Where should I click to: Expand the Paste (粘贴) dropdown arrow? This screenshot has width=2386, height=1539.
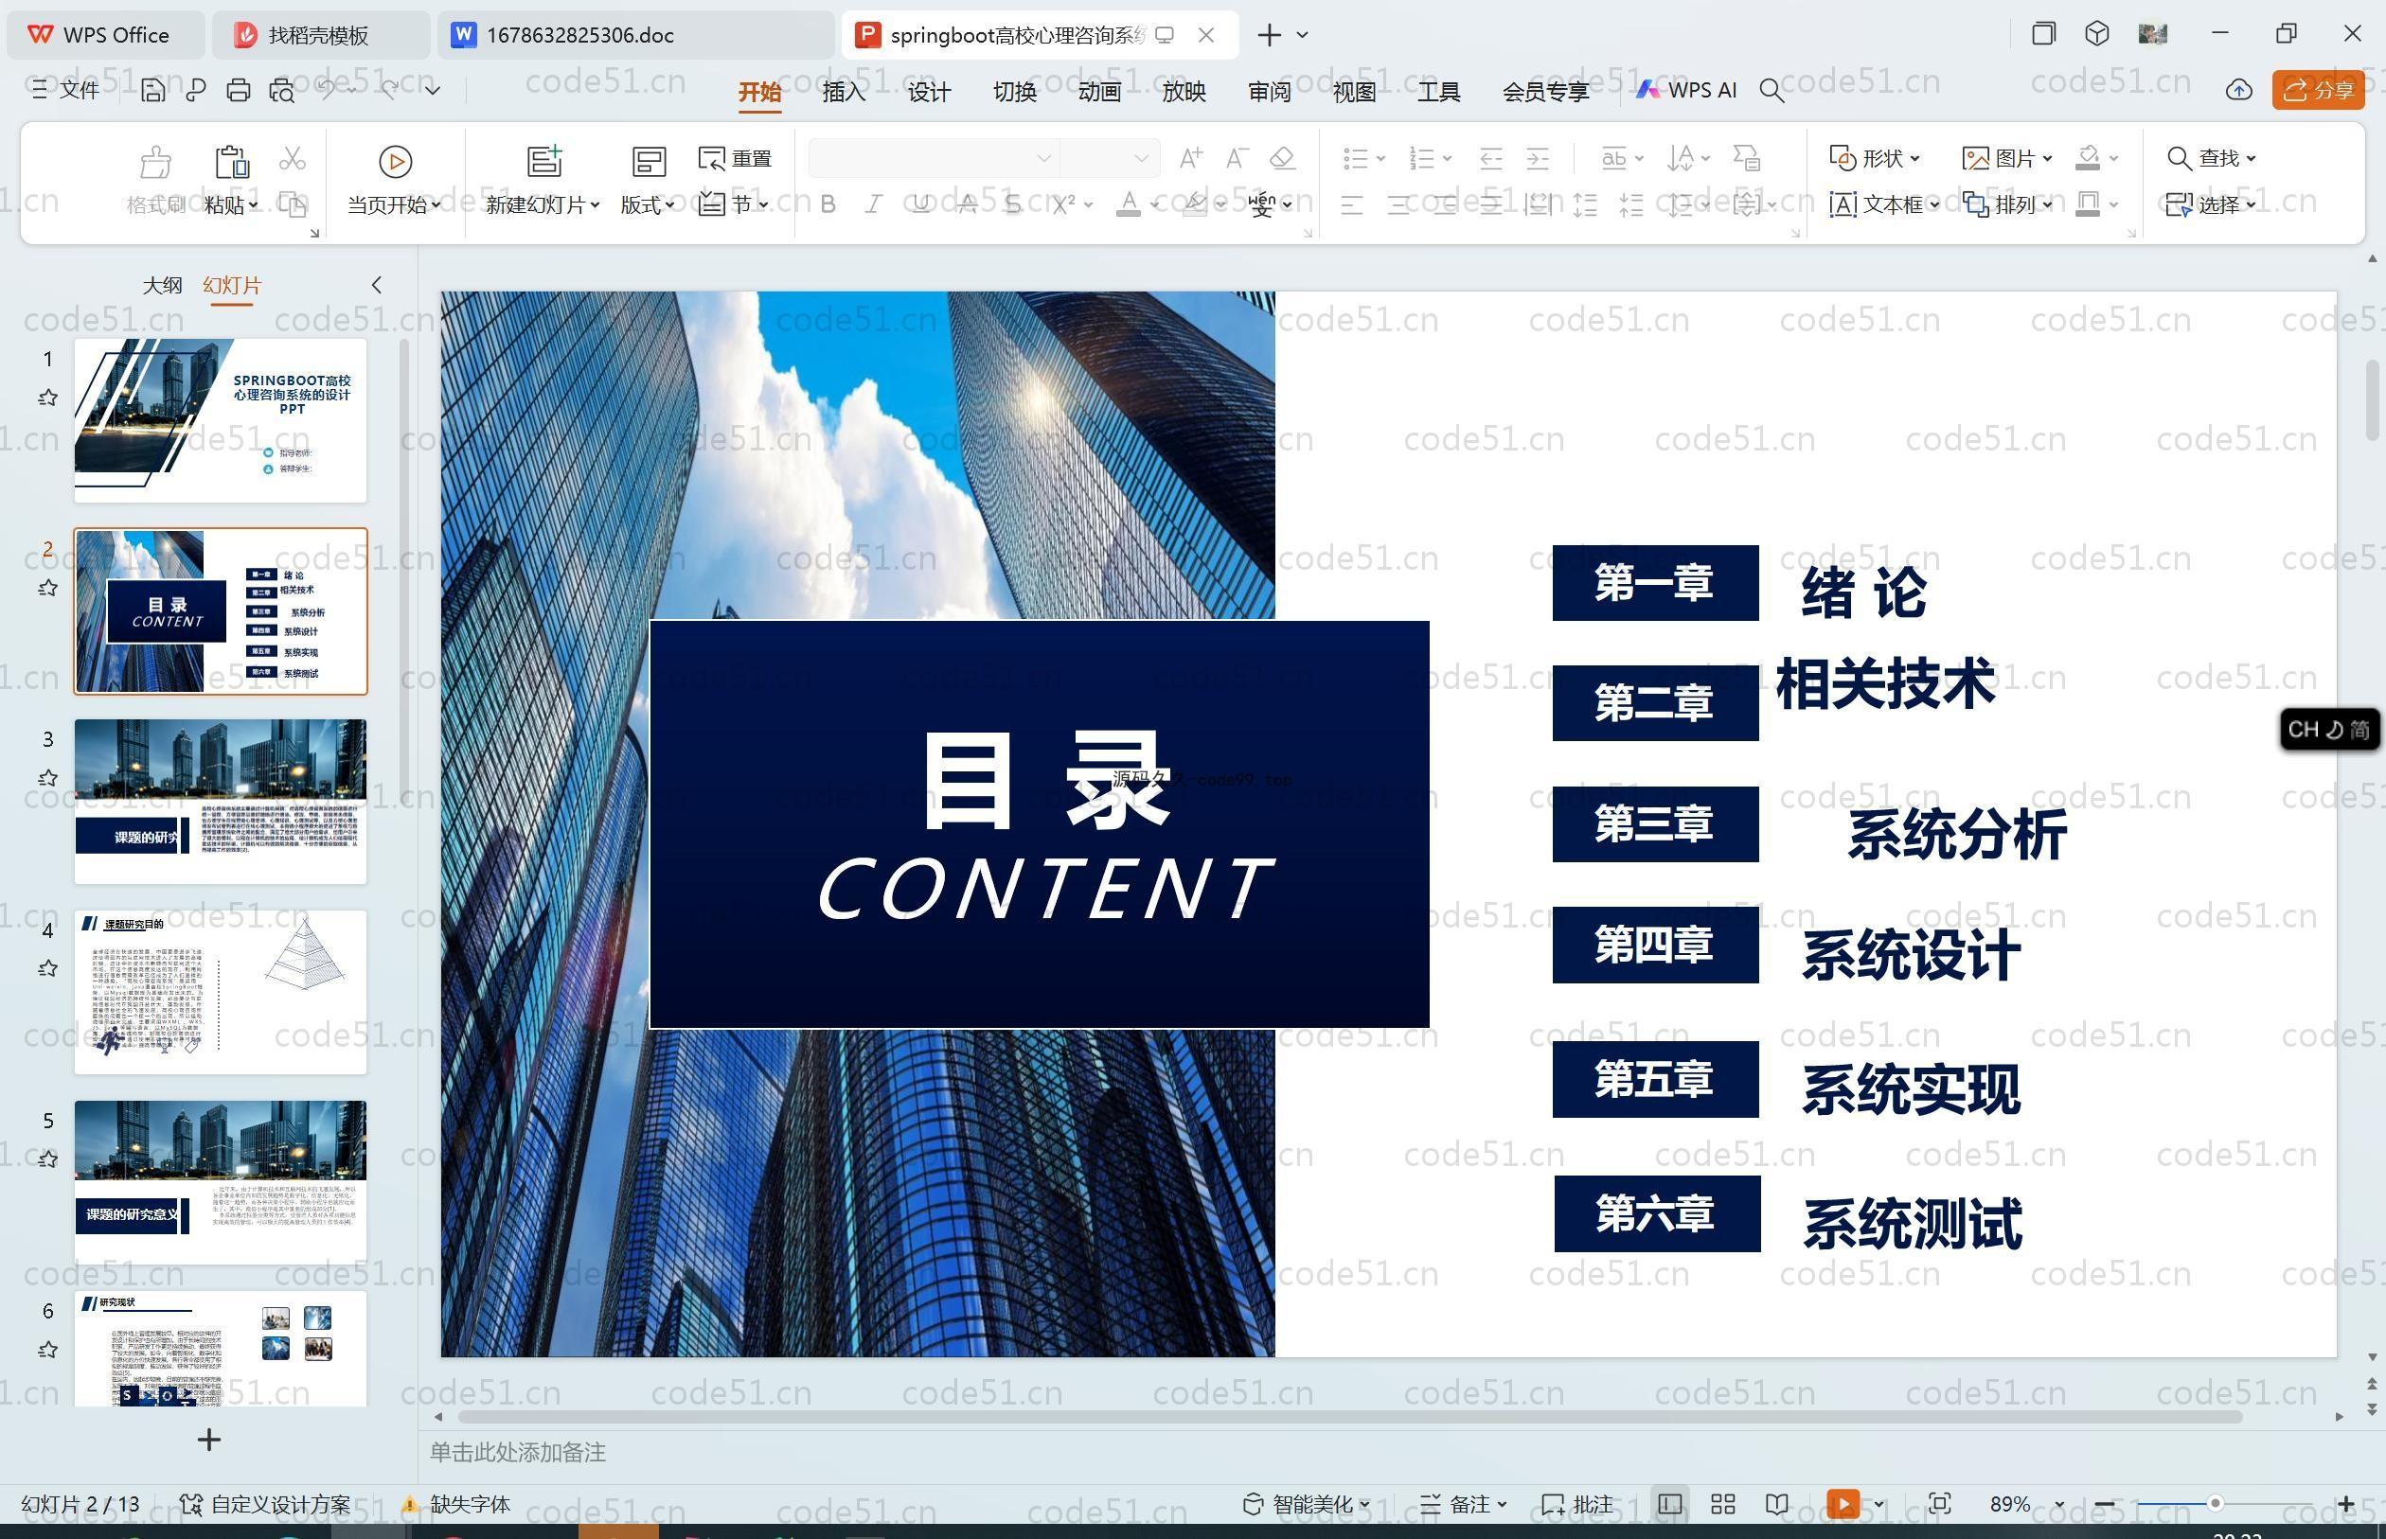(x=254, y=204)
